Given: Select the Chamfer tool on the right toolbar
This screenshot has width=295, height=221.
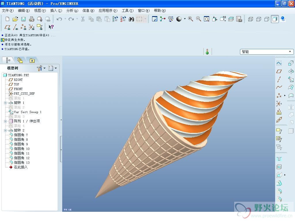Looking at the screenshot, I should click(279, 199).
